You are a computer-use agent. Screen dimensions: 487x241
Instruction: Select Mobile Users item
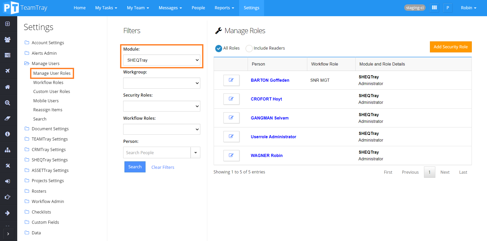46,101
